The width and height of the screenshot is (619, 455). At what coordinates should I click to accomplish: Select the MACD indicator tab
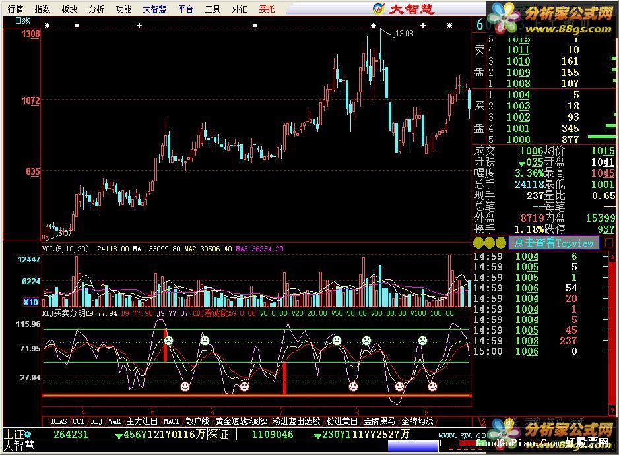172,421
